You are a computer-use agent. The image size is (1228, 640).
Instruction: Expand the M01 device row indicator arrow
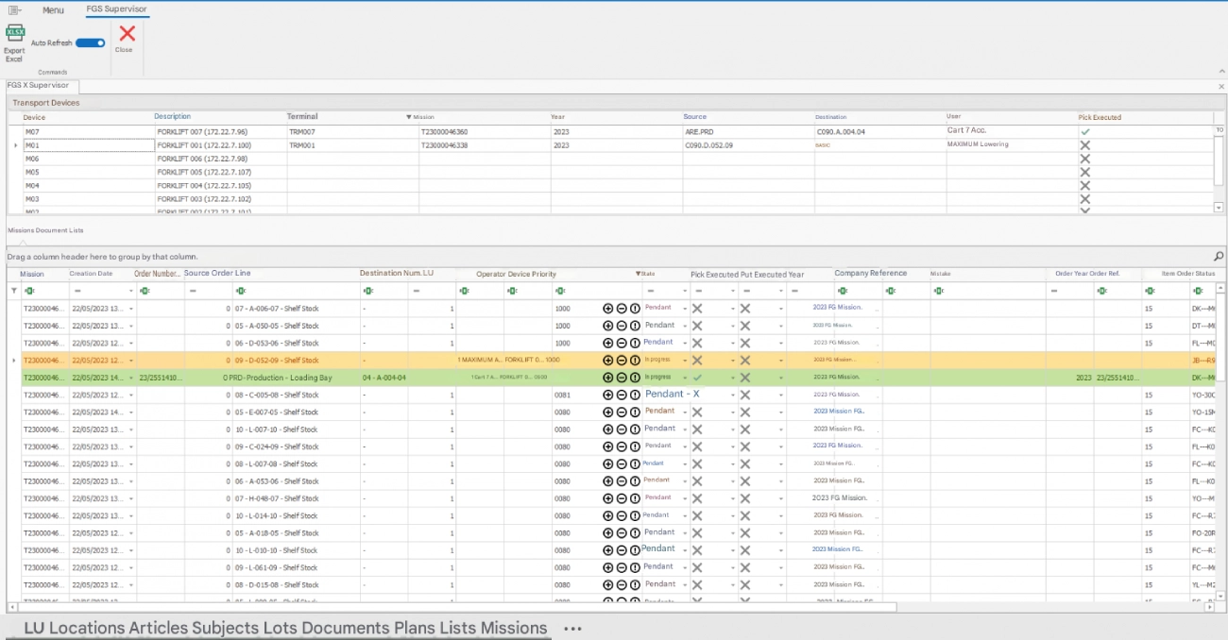[15, 145]
